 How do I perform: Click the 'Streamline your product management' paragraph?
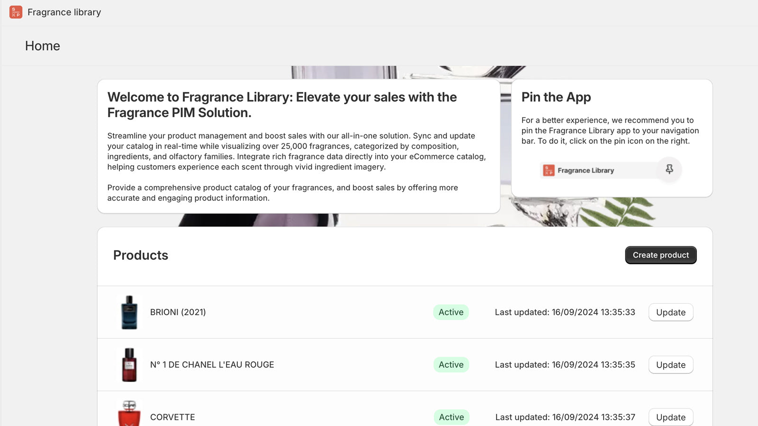pos(297,151)
